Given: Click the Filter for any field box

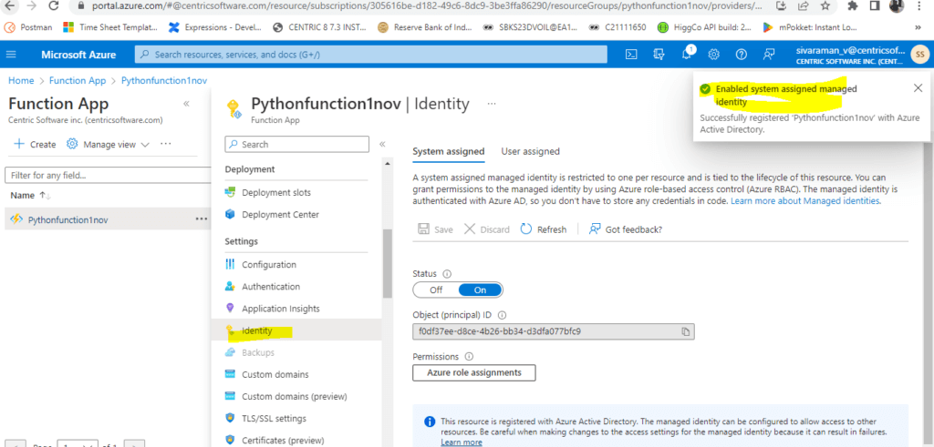Looking at the screenshot, I should click(108, 176).
